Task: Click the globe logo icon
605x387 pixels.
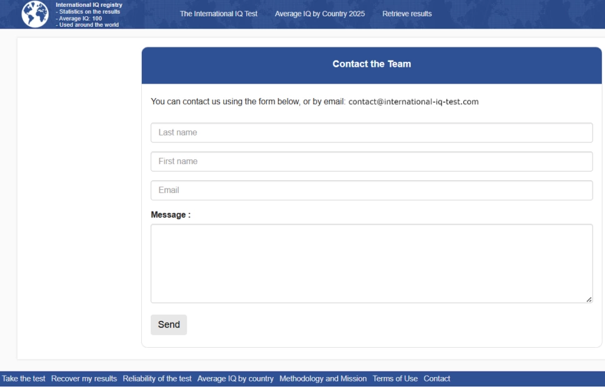Action: 35,14
